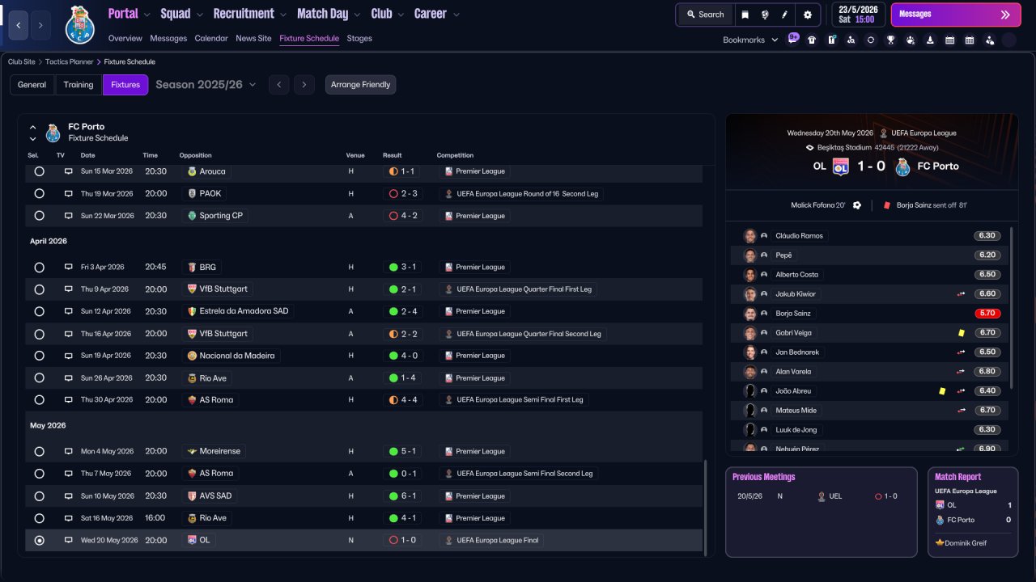
Task: Click the Club Site breadcrumb link
Action: [22, 61]
